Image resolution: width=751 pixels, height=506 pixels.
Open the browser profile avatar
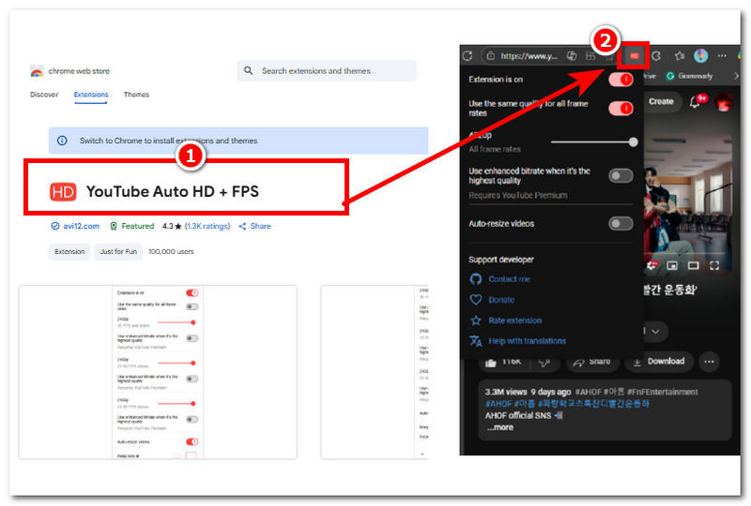[x=700, y=56]
